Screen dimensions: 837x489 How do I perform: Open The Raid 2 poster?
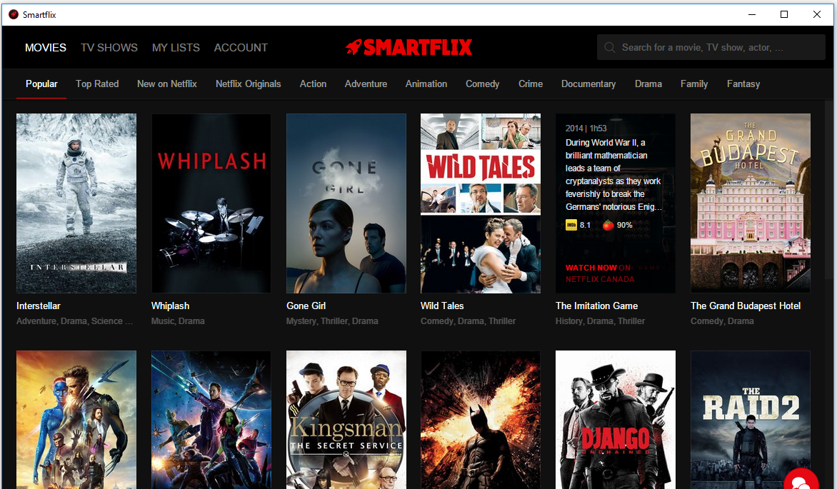tap(751, 420)
